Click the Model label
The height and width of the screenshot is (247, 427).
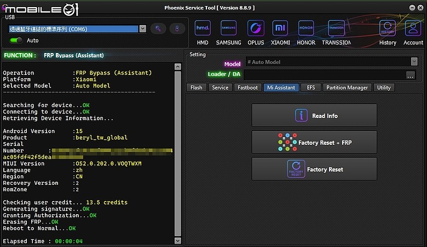(x=232, y=64)
